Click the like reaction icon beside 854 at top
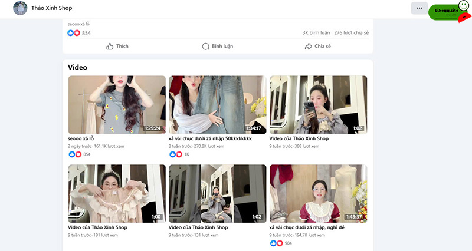This screenshot has width=472, height=251. coord(70,33)
